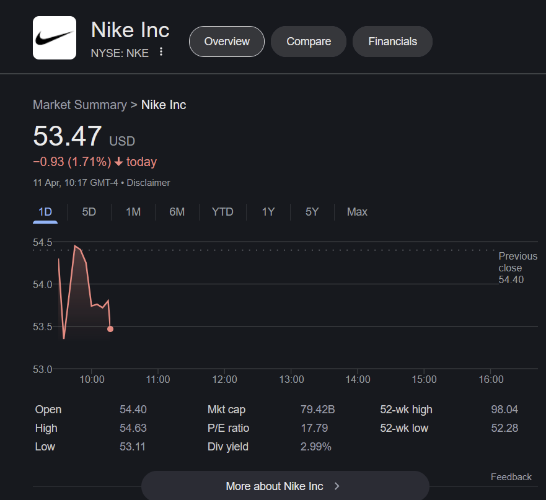Select the current price dot on the chart
The height and width of the screenshot is (500, 546).
coord(110,329)
